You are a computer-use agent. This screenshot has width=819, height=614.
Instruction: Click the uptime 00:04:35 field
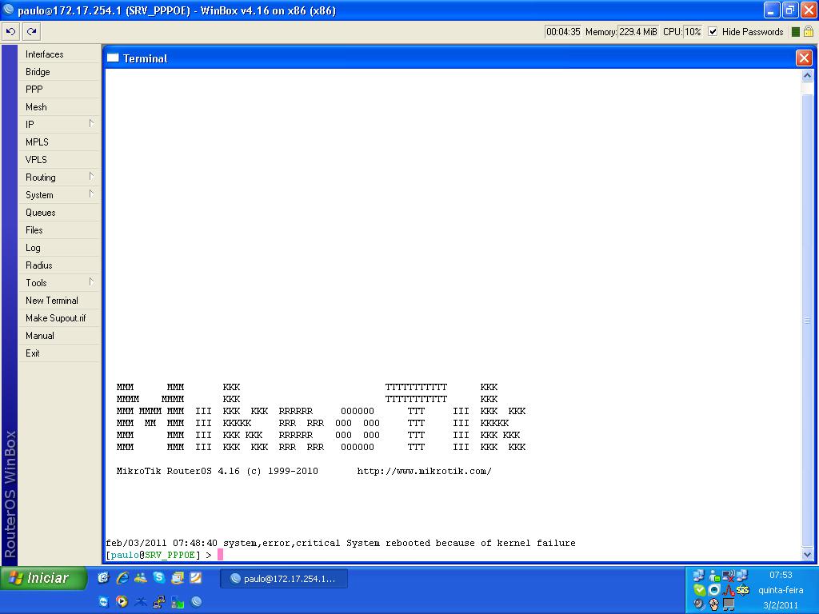pos(563,32)
